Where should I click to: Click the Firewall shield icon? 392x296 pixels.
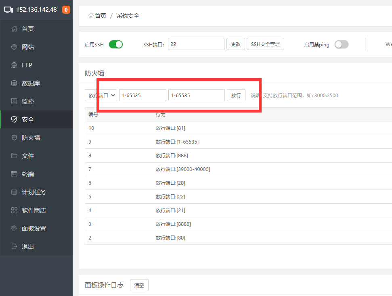(14, 138)
